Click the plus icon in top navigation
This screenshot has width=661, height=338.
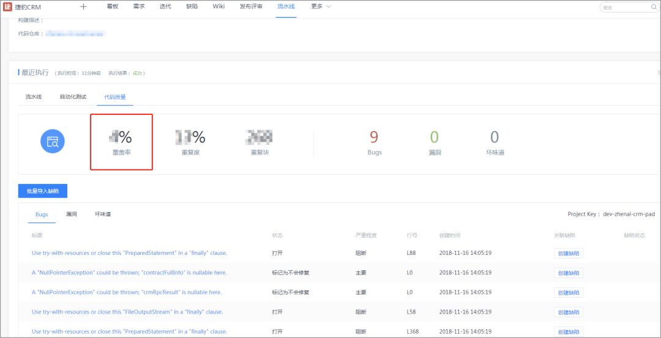click(83, 7)
